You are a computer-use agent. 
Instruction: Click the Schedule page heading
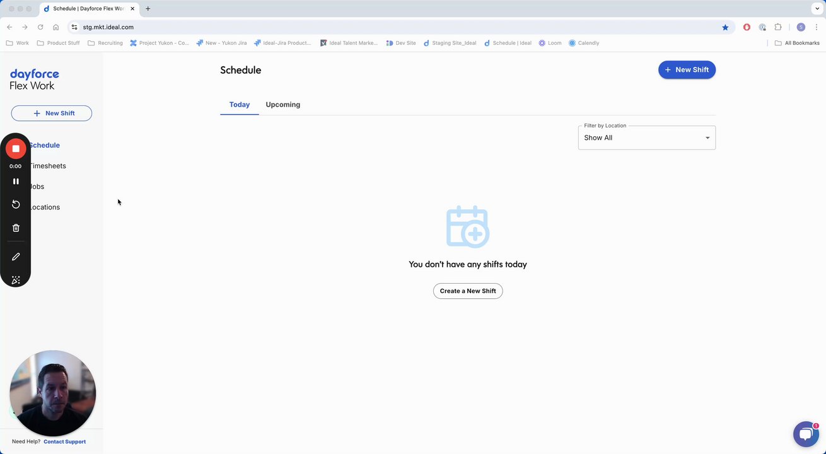pos(240,70)
